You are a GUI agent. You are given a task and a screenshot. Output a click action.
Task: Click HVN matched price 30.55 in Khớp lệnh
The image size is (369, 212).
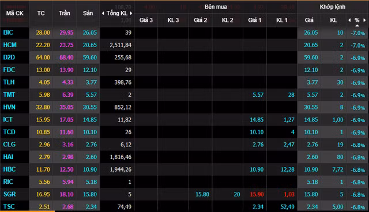311,107
